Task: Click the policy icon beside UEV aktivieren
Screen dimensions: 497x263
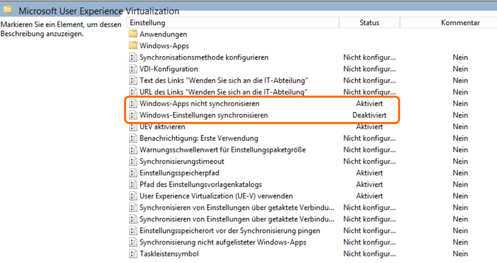Action: [x=133, y=127]
